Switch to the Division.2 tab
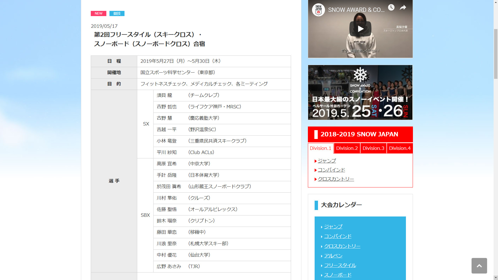The height and width of the screenshot is (280, 498). (347, 148)
